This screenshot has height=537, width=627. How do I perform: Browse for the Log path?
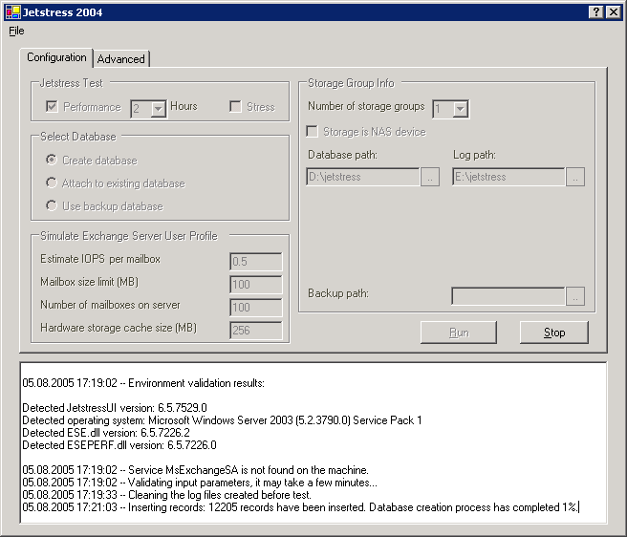click(575, 177)
